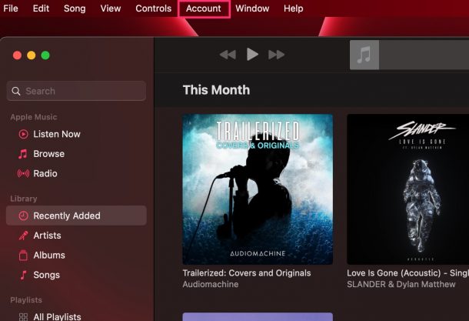Open the File menu
Image resolution: width=469 pixels, height=321 pixels.
[11, 8]
